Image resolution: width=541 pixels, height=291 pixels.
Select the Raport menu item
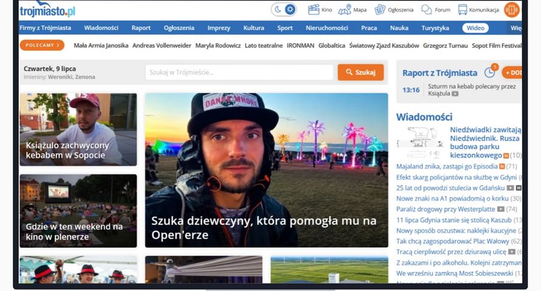point(141,28)
